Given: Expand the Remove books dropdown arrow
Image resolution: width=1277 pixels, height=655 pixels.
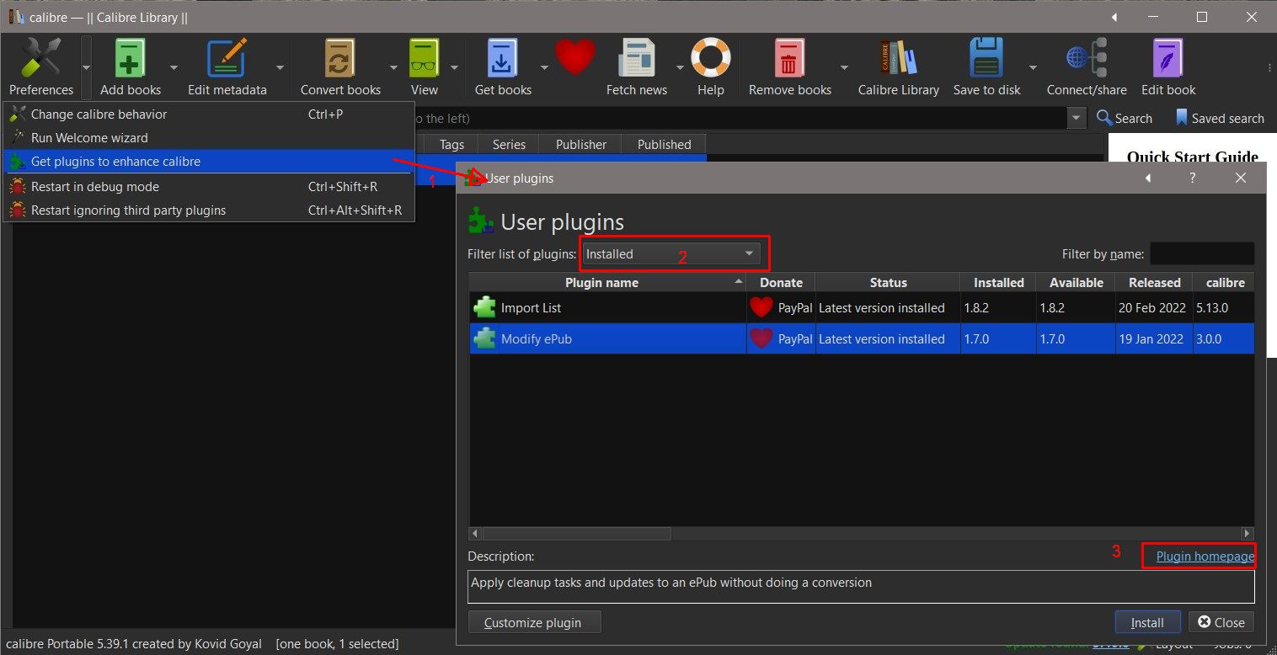Looking at the screenshot, I should pos(843,67).
